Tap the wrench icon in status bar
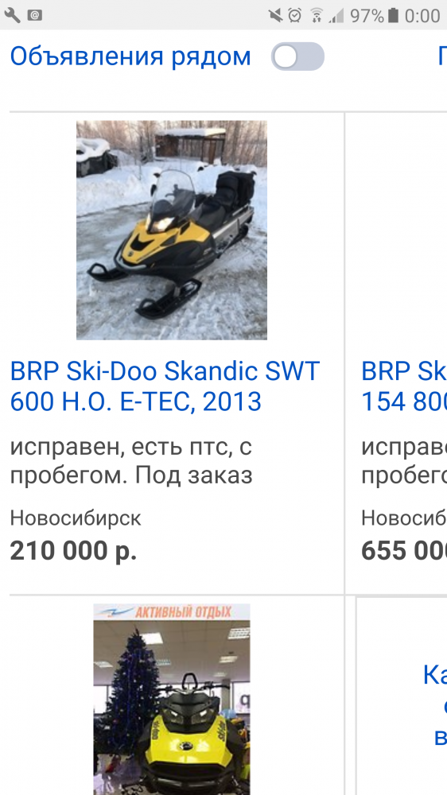Viewport: 447px width, 795px height. (x=12, y=15)
